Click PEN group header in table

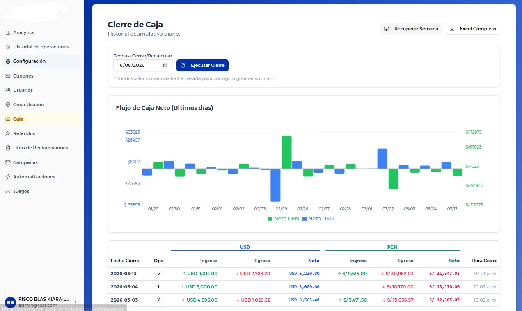[x=392, y=247]
